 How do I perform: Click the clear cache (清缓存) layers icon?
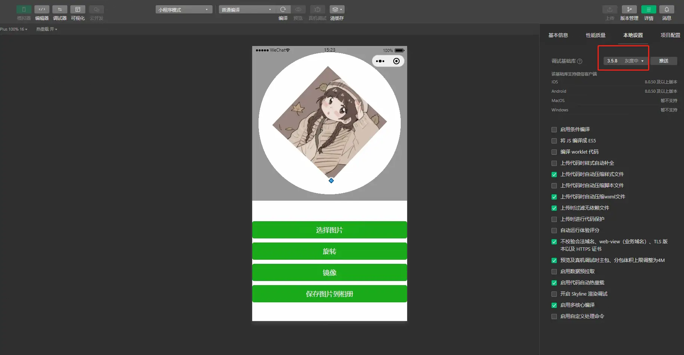337,9
